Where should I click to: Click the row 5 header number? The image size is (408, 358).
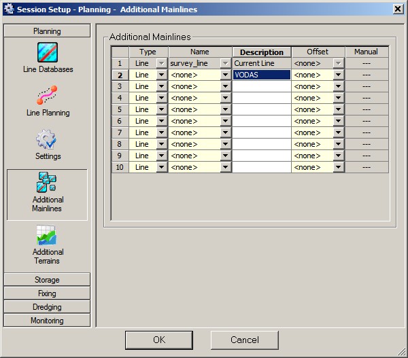point(120,109)
